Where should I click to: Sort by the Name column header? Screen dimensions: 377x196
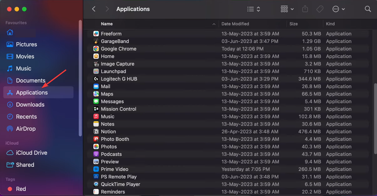pos(107,24)
